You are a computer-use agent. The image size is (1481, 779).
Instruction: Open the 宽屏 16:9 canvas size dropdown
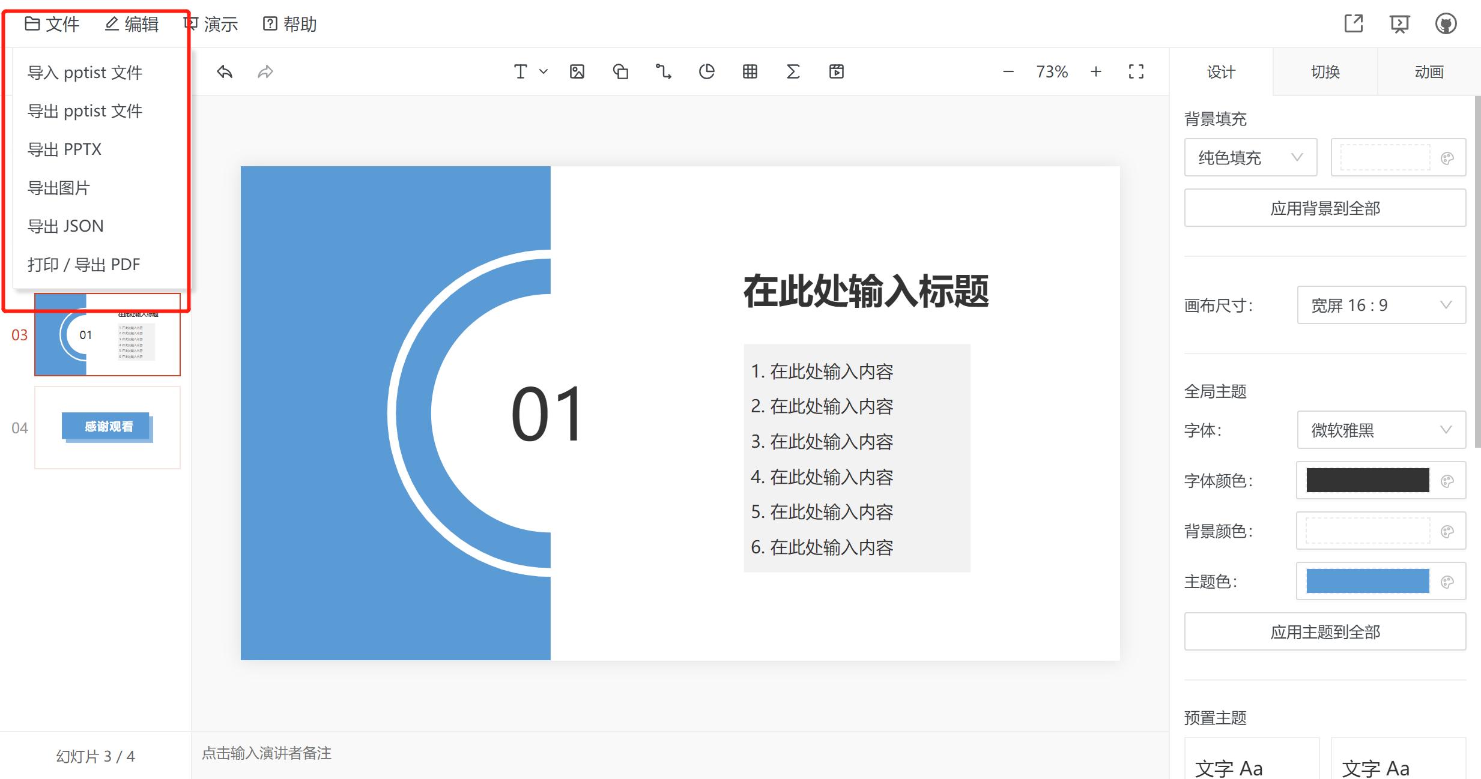pos(1381,305)
